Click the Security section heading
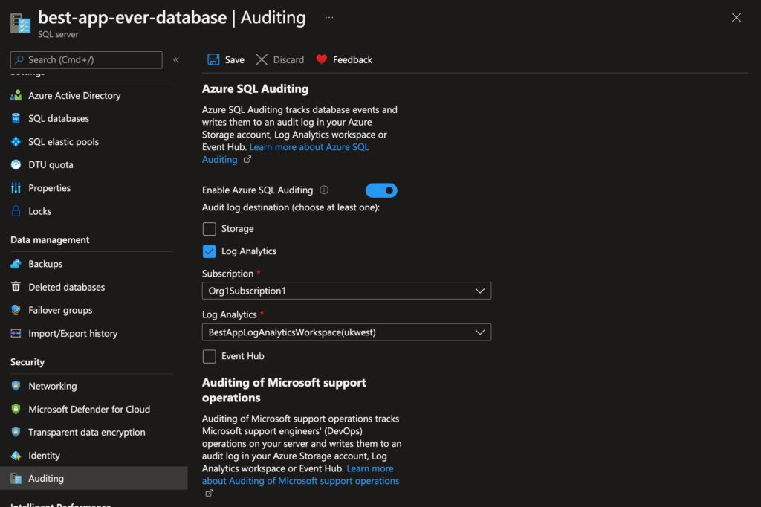 pyautogui.click(x=27, y=362)
